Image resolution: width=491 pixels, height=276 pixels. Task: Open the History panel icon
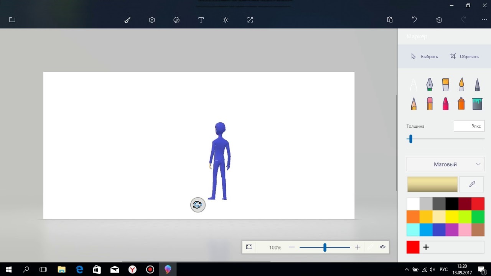click(x=439, y=20)
